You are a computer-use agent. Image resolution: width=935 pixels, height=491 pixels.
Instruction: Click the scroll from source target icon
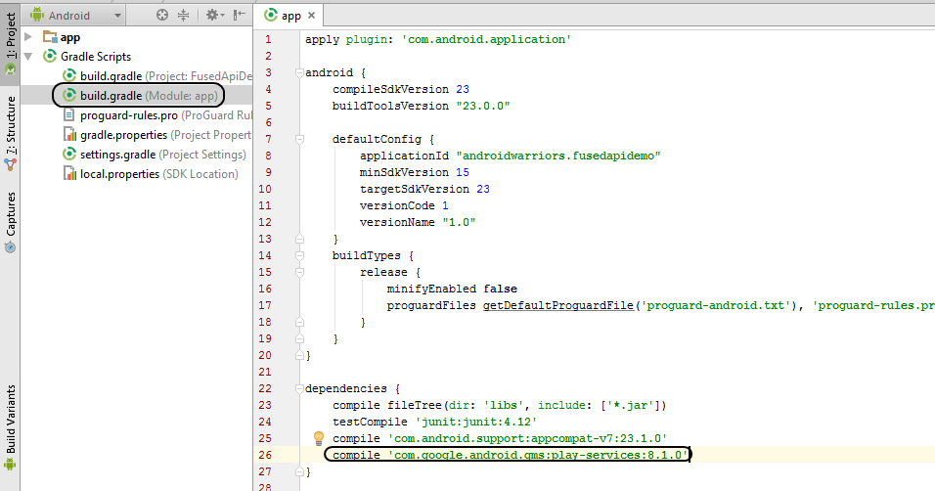[x=162, y=15]
